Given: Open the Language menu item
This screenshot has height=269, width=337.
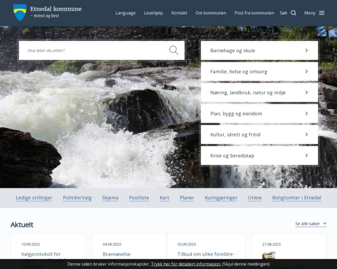Looking at the screenshot, I should 125,13.
